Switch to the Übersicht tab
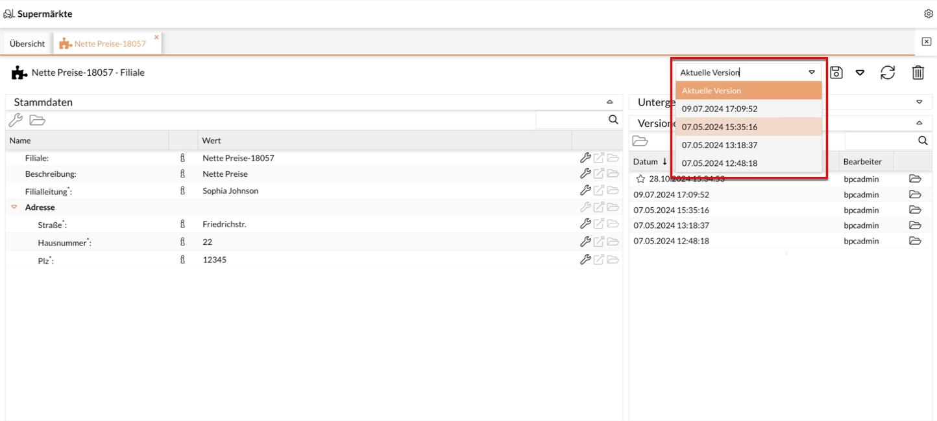The height and width of the screenshot is (421, 937). pos(27,43)
